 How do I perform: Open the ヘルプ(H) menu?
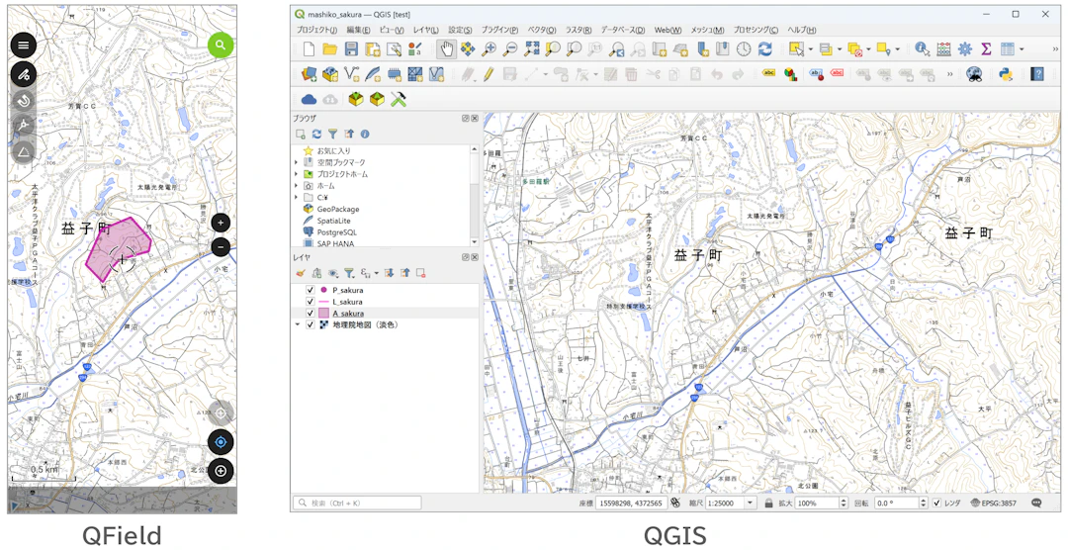coord(801,30)
